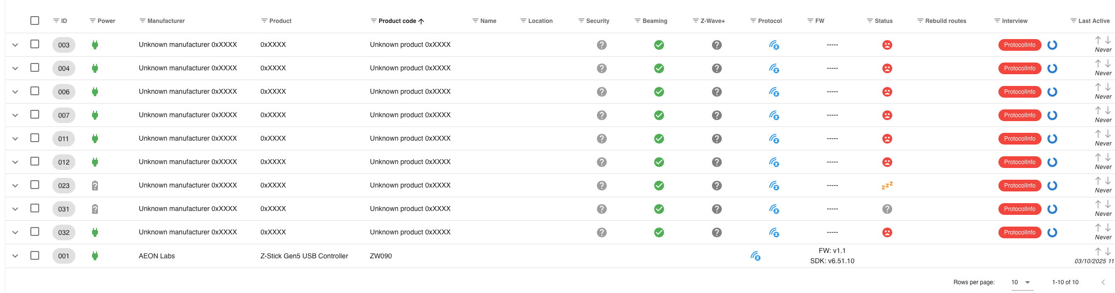Open the Rows per page dropdown
This screenshot has width=1115, height=293.
point(1021,282)
